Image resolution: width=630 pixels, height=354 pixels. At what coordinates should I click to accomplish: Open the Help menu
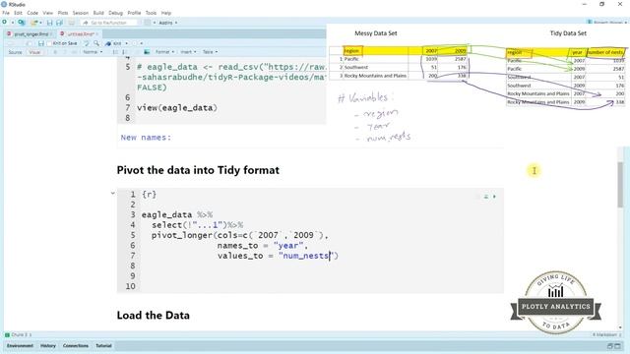[166, 13]
